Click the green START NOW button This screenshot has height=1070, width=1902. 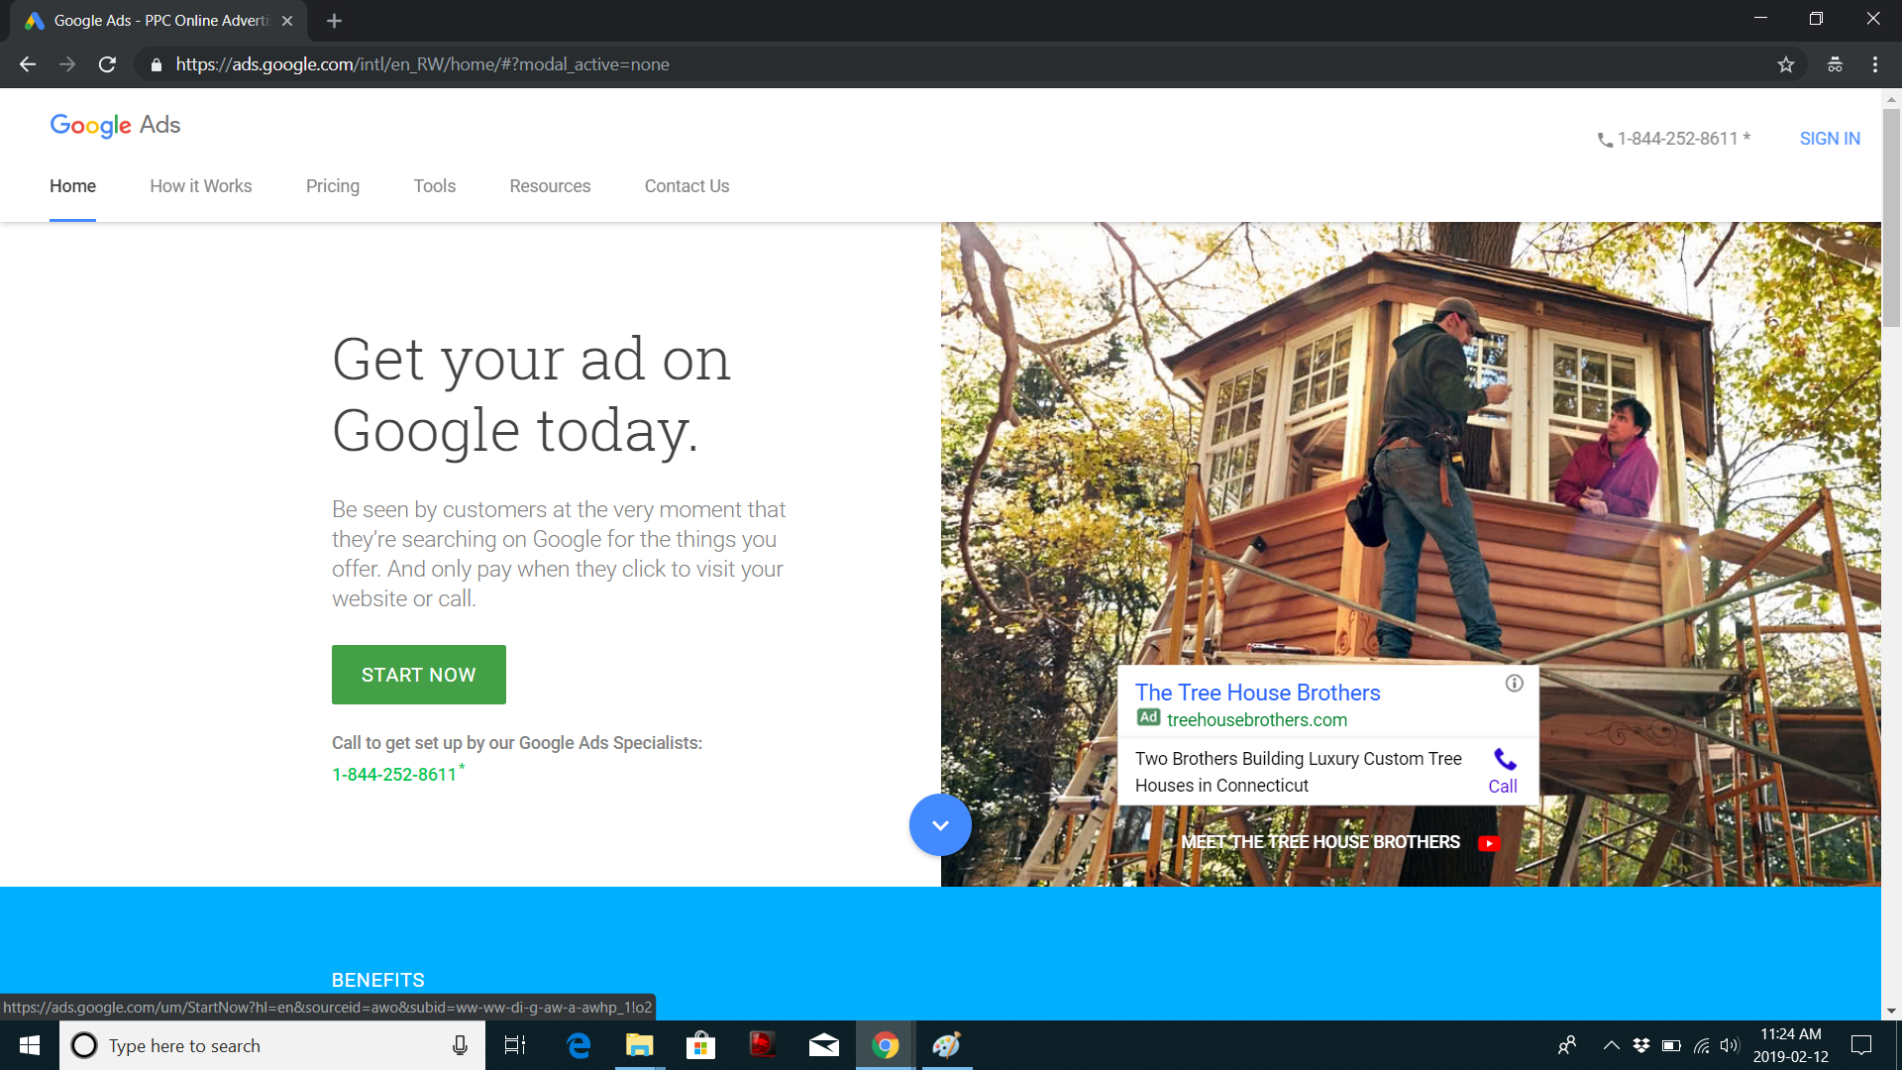pos(418,675)
